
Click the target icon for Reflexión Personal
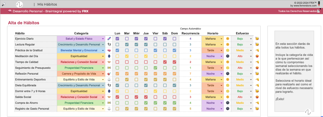tap(109, 73)
